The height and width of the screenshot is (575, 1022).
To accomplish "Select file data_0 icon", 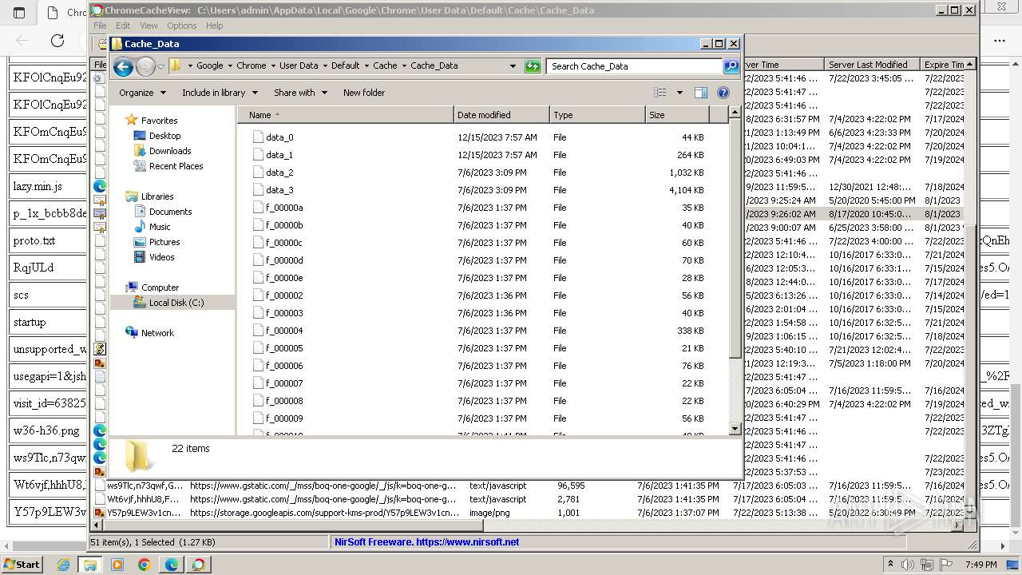I will coord(258,137).
